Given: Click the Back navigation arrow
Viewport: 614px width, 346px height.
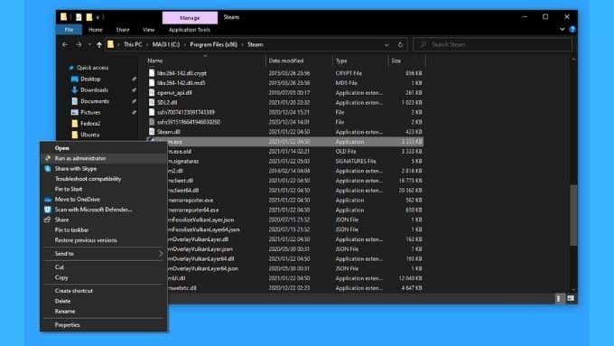Looking at the screenshot, I should pos(65,44).
